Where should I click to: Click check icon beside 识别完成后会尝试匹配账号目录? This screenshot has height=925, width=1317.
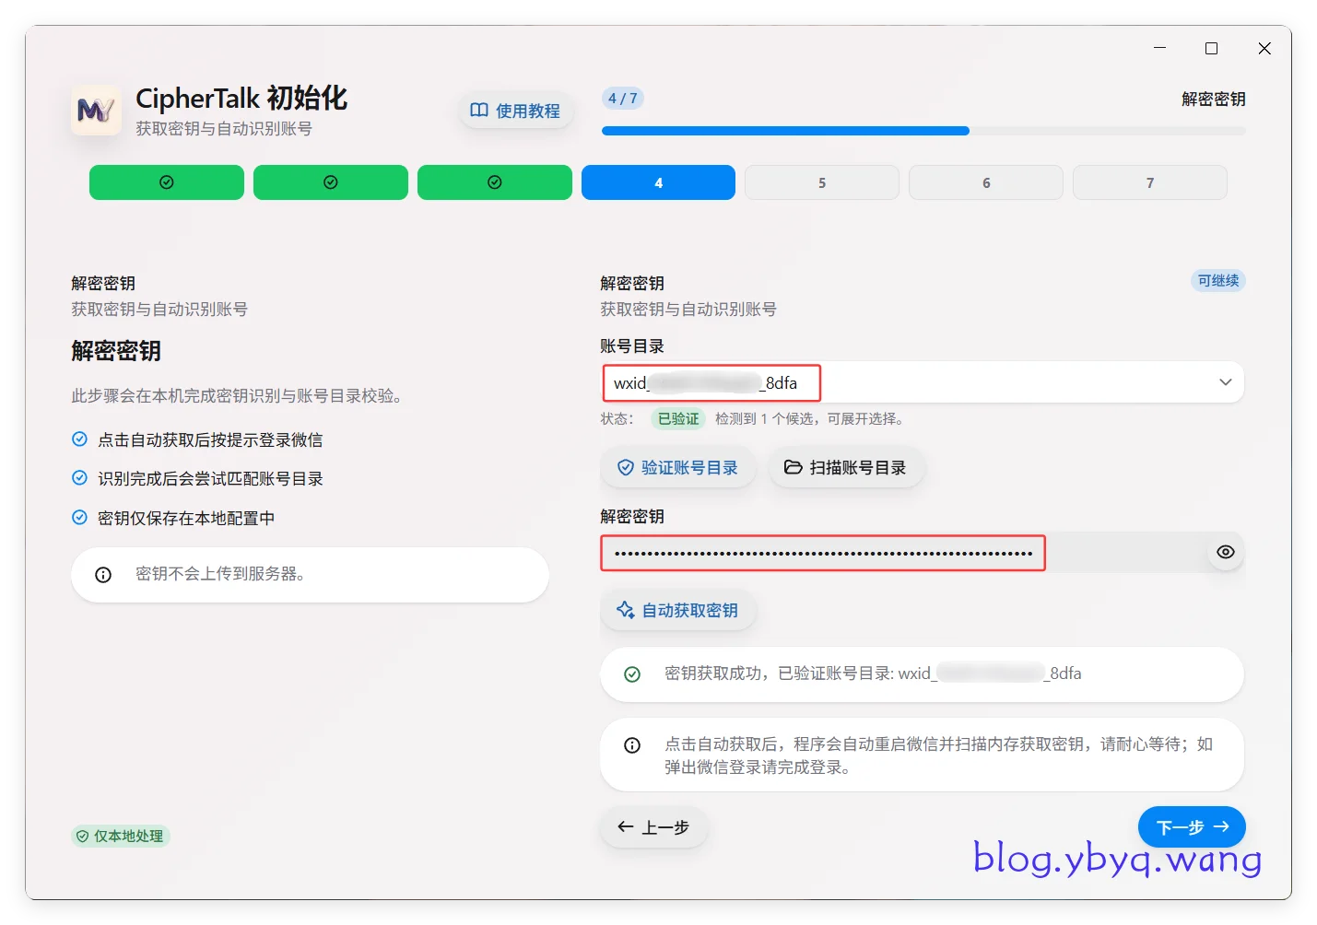point(79,478)
